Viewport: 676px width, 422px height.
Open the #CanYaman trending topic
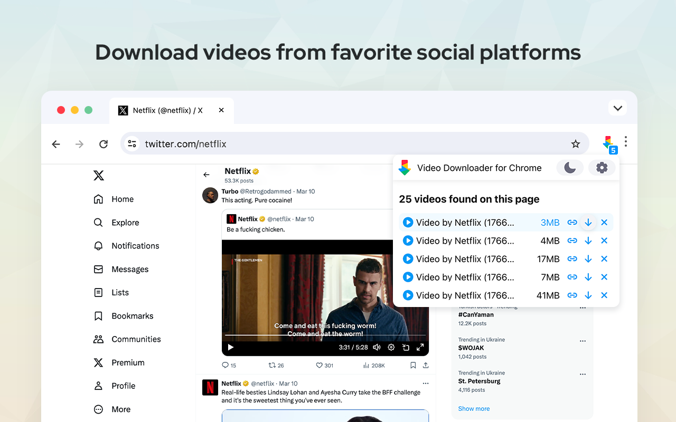click(x=476, y=315)
